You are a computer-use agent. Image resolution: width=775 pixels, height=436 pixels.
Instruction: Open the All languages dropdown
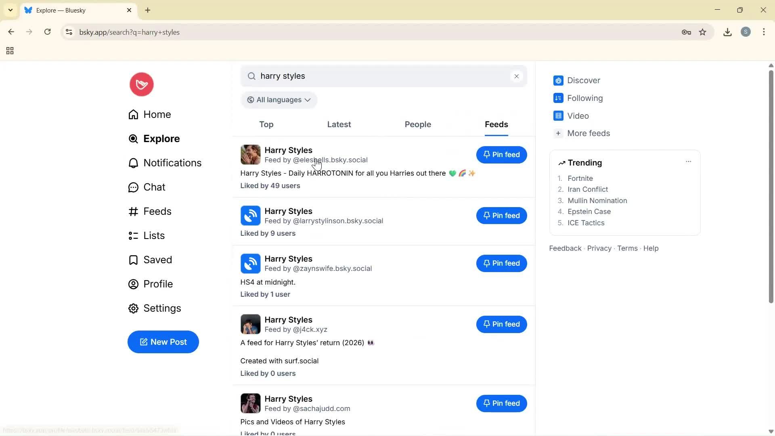(279, 100)
